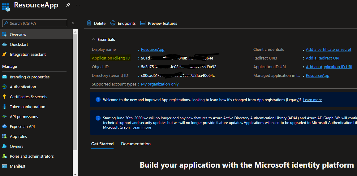Click the Token configuration icon
This screenshot has height=176, width=357.
click(4, 107)
